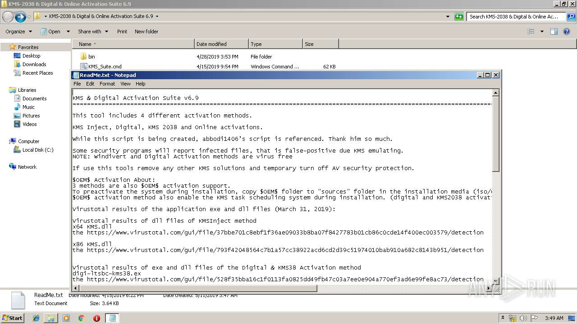Viewport: 577px width, 324px height.
Task: Open recent pages dropdown next to forward arrow
Action: (x=29, y=17)
